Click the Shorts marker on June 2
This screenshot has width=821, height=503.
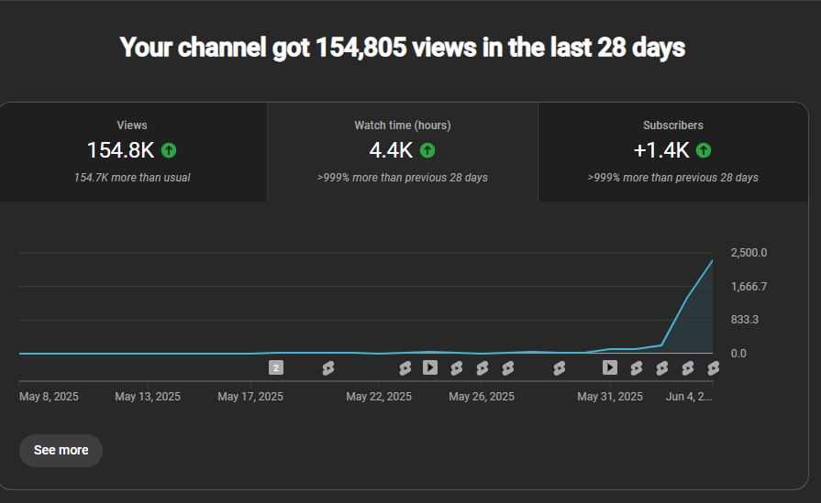point(661,368)
